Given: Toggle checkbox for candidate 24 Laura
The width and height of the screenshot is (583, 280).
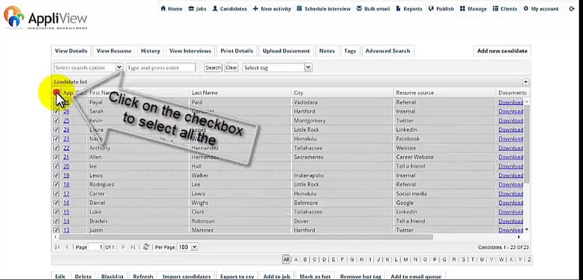Looking at the screenshot, I should pyautogui.click(x=56, y=129).
